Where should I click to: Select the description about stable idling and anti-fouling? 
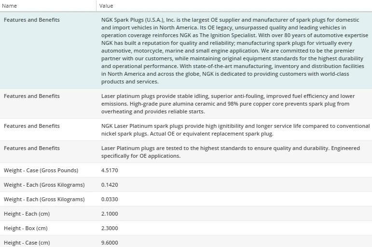pyautogui.click(x=228, y=104)
